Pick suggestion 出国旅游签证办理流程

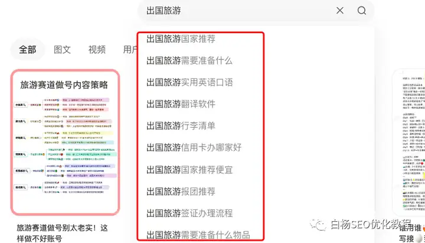189,213
